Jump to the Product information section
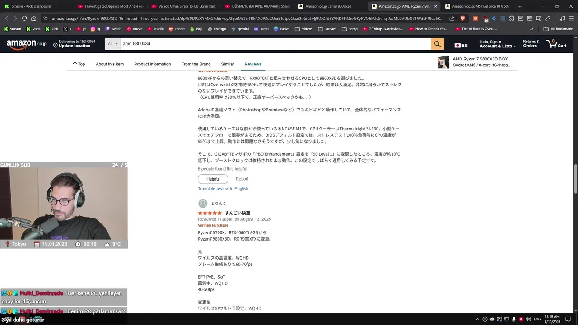 [153, 64]
